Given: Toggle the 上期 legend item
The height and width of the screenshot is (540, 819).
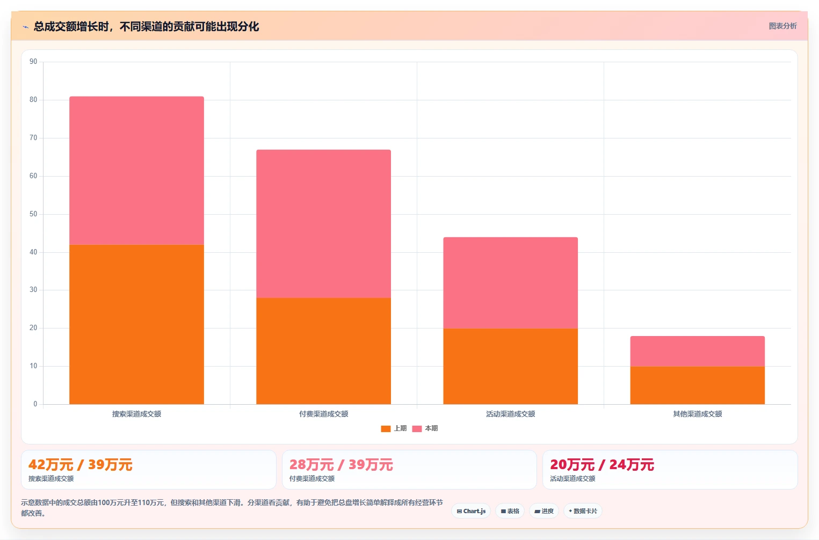Looking at the screenshot, I should click(394, 428).
